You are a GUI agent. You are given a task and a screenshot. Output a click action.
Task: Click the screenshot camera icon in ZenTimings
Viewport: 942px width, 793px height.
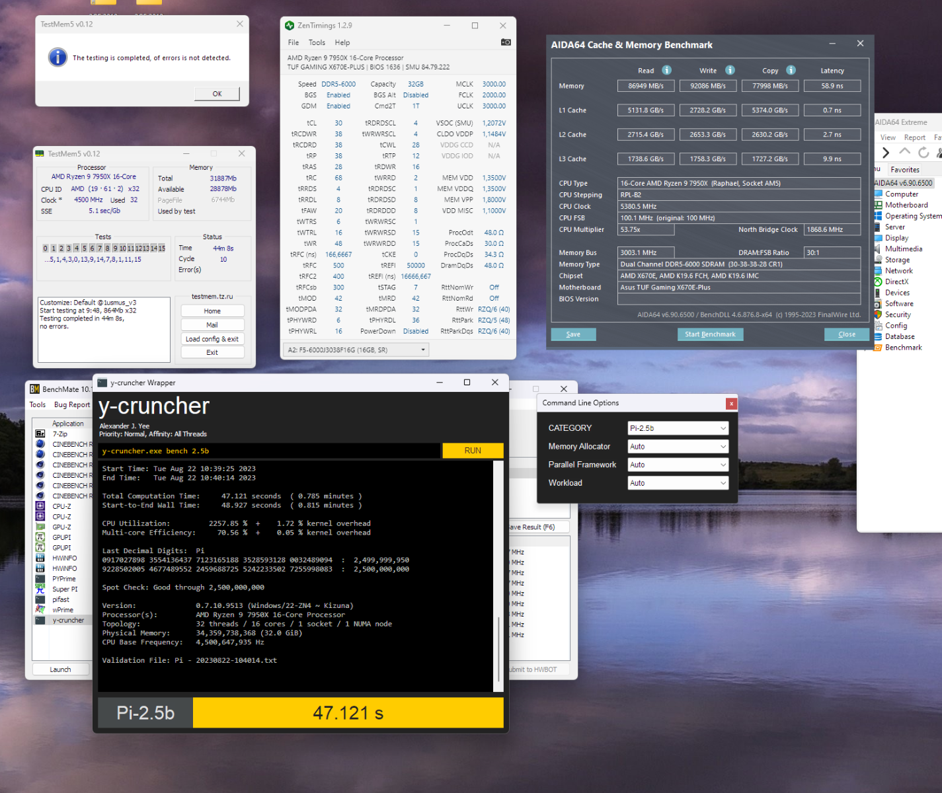(x=506, y=42)
